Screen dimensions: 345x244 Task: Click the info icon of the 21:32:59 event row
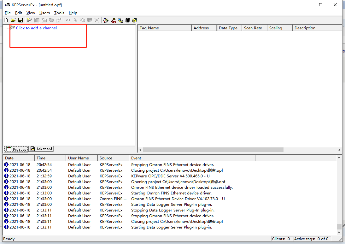(x=6, y=176)
